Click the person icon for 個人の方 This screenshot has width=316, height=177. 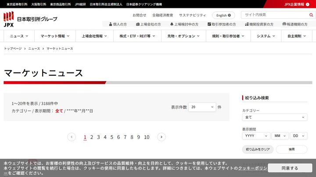[111, 24]
